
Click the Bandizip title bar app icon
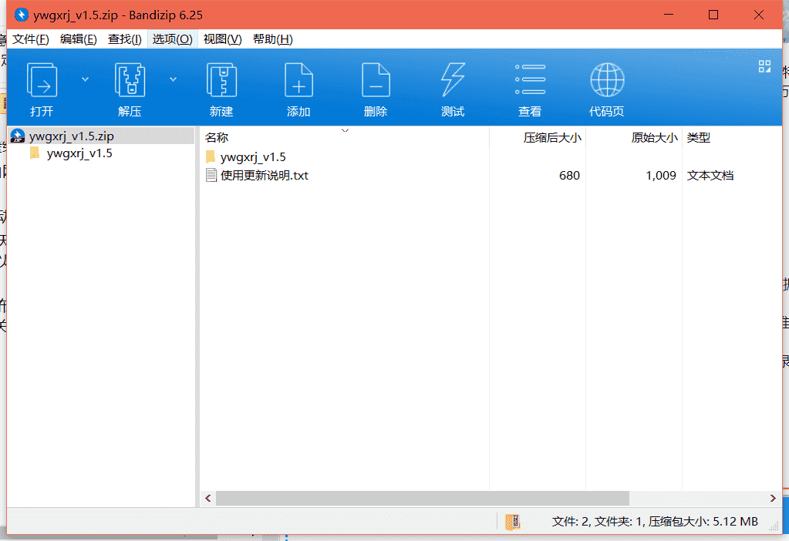coord(21,15)
